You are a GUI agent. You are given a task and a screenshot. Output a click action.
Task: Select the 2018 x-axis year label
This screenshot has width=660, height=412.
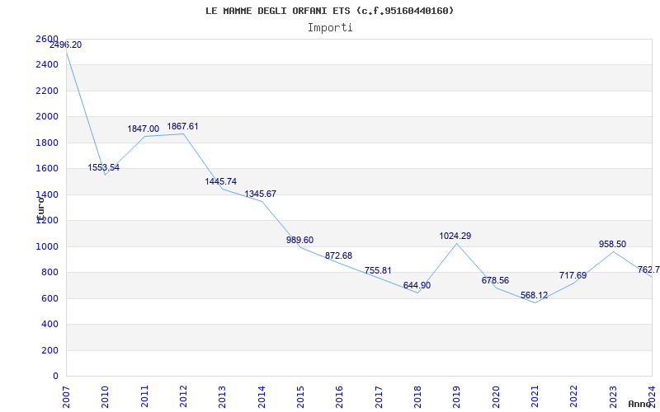(417, 397)
